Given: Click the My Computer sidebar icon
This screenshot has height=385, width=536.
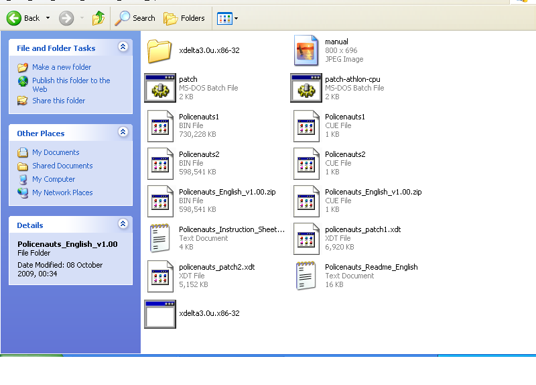Looking at the screenshot, I should pos(23,179).
